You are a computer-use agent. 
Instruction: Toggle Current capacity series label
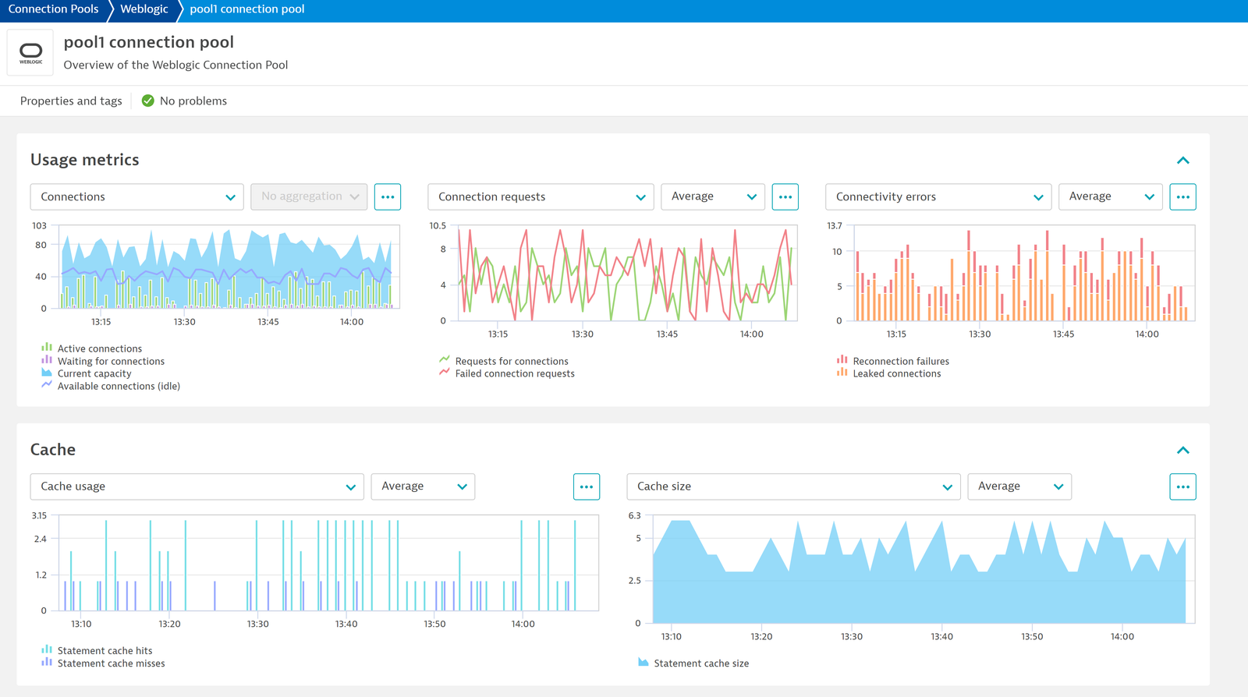(x=94, y=373)
